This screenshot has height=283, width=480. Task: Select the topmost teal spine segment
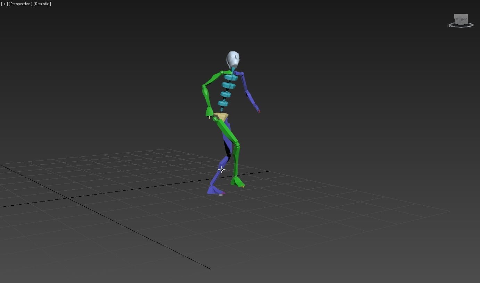230,77
